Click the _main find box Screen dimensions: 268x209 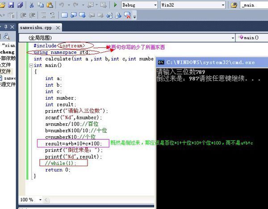[254, 5]
